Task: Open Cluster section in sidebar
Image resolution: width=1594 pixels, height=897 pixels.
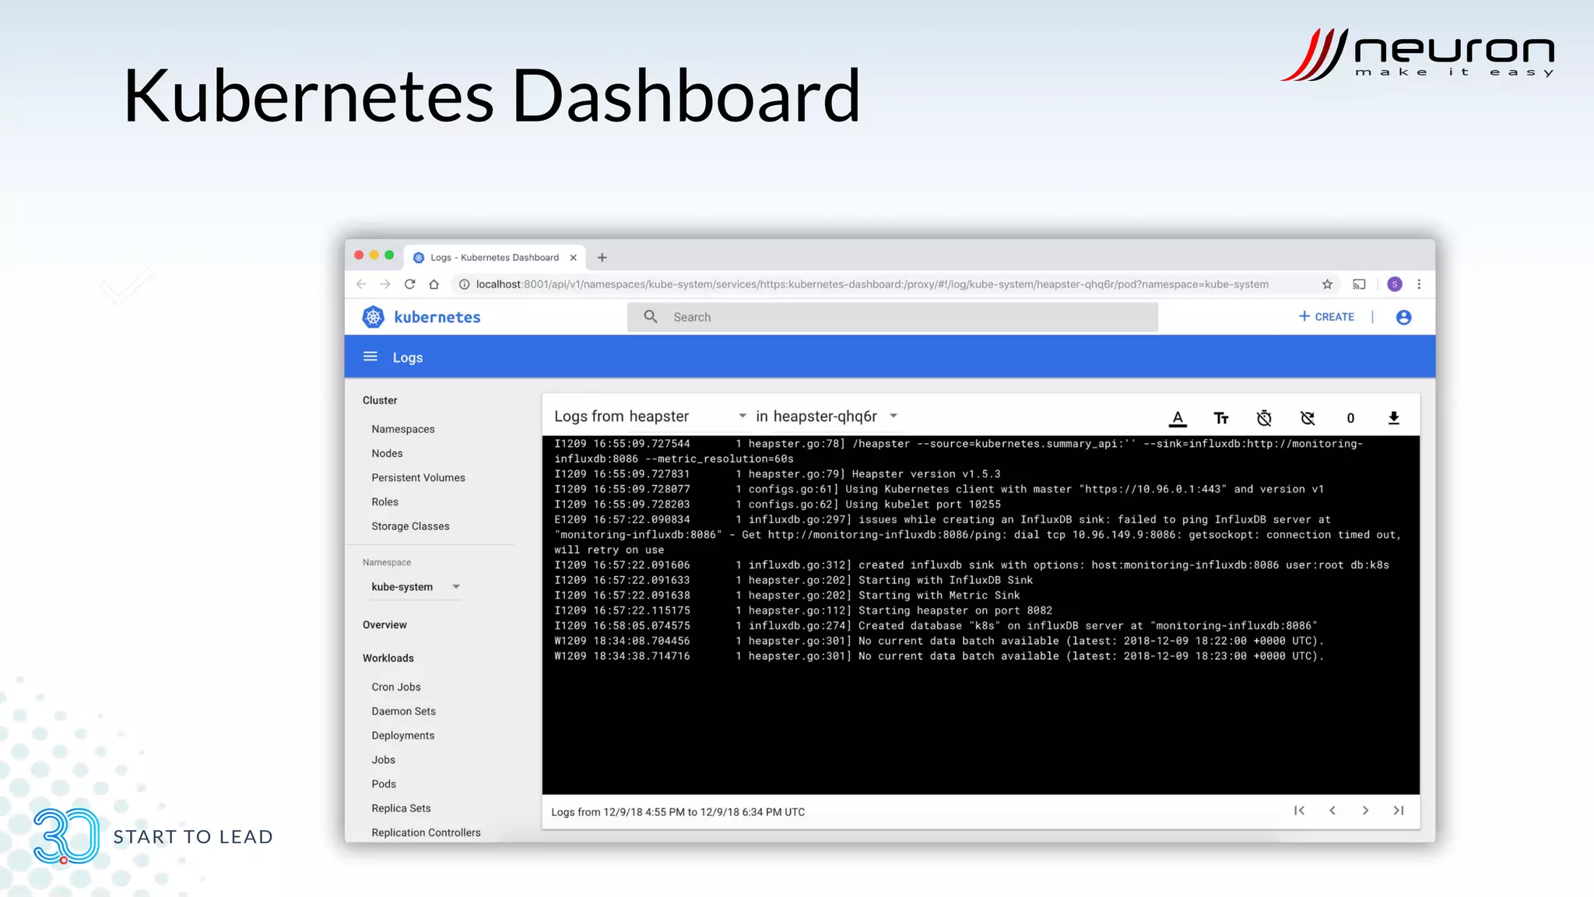Action: click(x=380, y=400)
